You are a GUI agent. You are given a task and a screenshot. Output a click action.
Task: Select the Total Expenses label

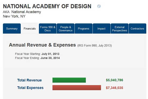30,88
